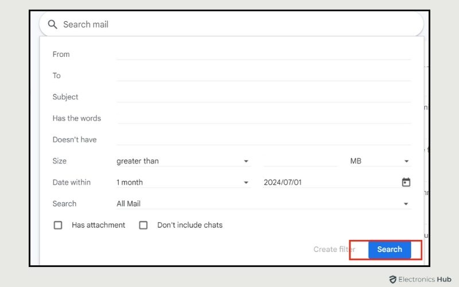Viewport: 459px width, 287px height.
Task: Open the calendar date picker icon
Action: click(406, 183)
